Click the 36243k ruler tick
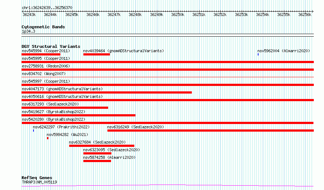 29,15
